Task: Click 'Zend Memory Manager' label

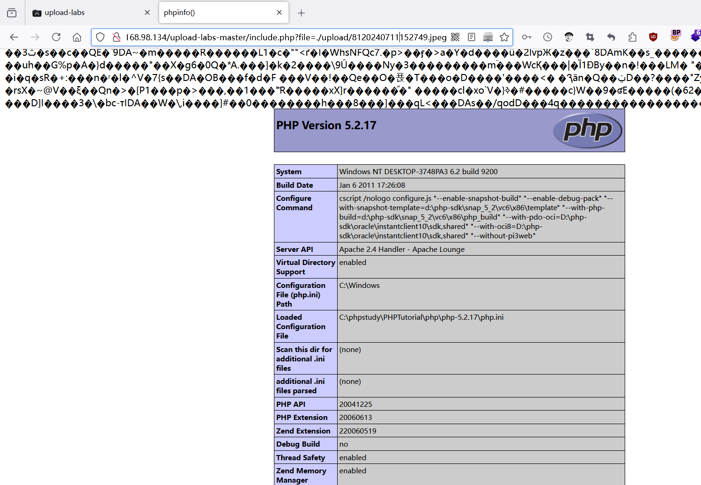Action: (x=301, y=476)
